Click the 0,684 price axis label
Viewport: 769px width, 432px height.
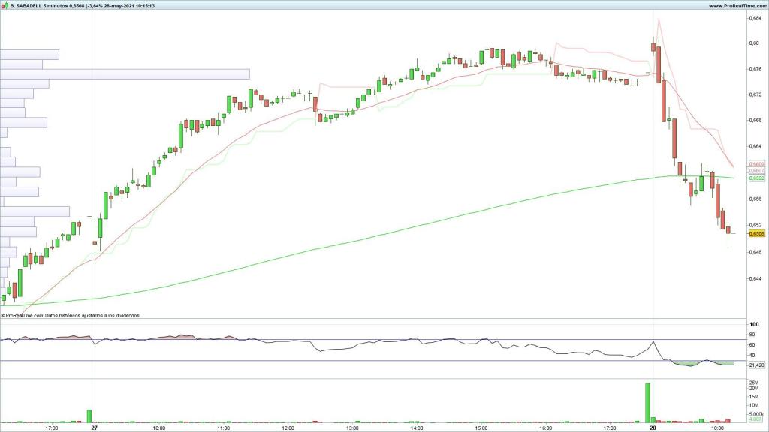click(x=755, y=18)
